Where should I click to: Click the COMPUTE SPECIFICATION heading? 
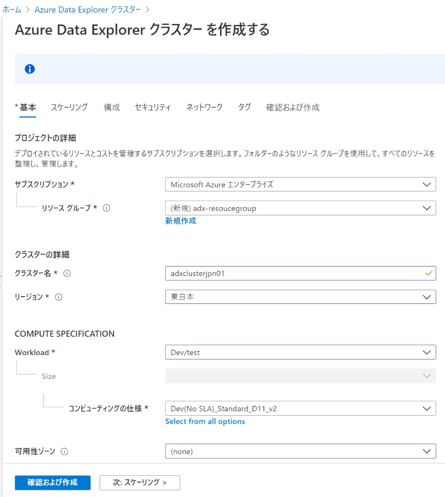click(65, 334)
